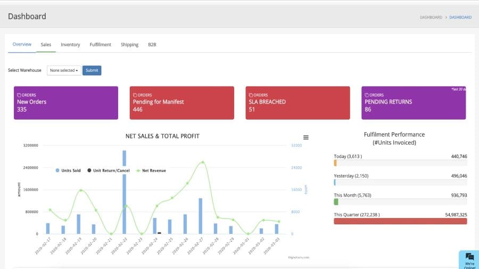
Task: Click the Units Sold bar for 2020-02-27
Action: pos(201,216)
